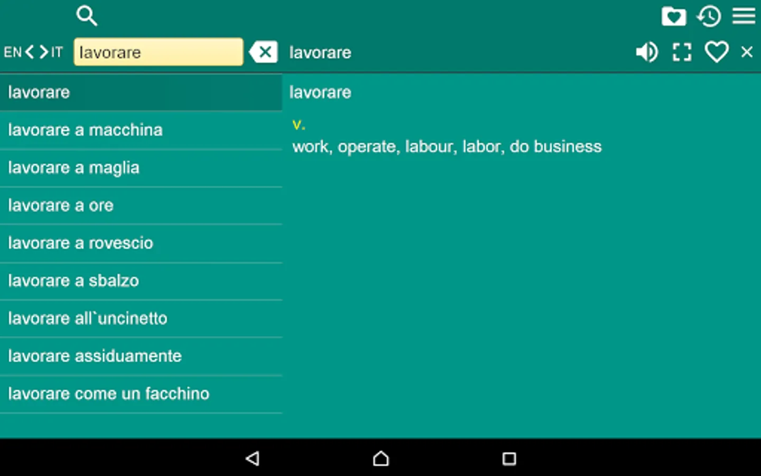Select 'lavorare a rovescio' entry
Viewport: 761px width, 476px height.
click(x=141, y=243)
